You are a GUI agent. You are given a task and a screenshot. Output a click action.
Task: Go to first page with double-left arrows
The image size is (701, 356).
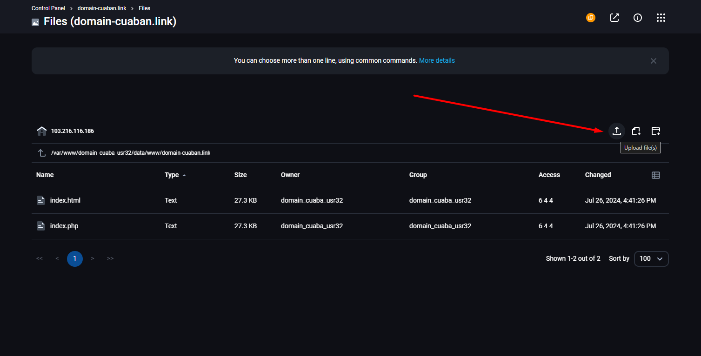click(40, 258)
